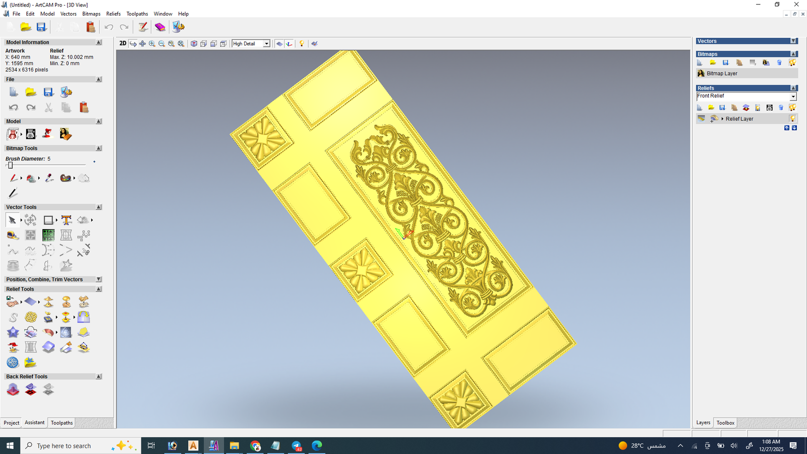
Task: Select the isometric view cube icon
Action: click(x=194, y=44)
